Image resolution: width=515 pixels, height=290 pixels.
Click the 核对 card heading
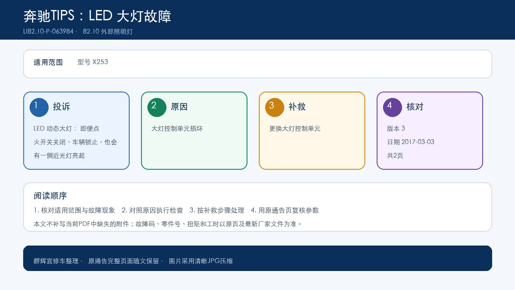[415, 107]
